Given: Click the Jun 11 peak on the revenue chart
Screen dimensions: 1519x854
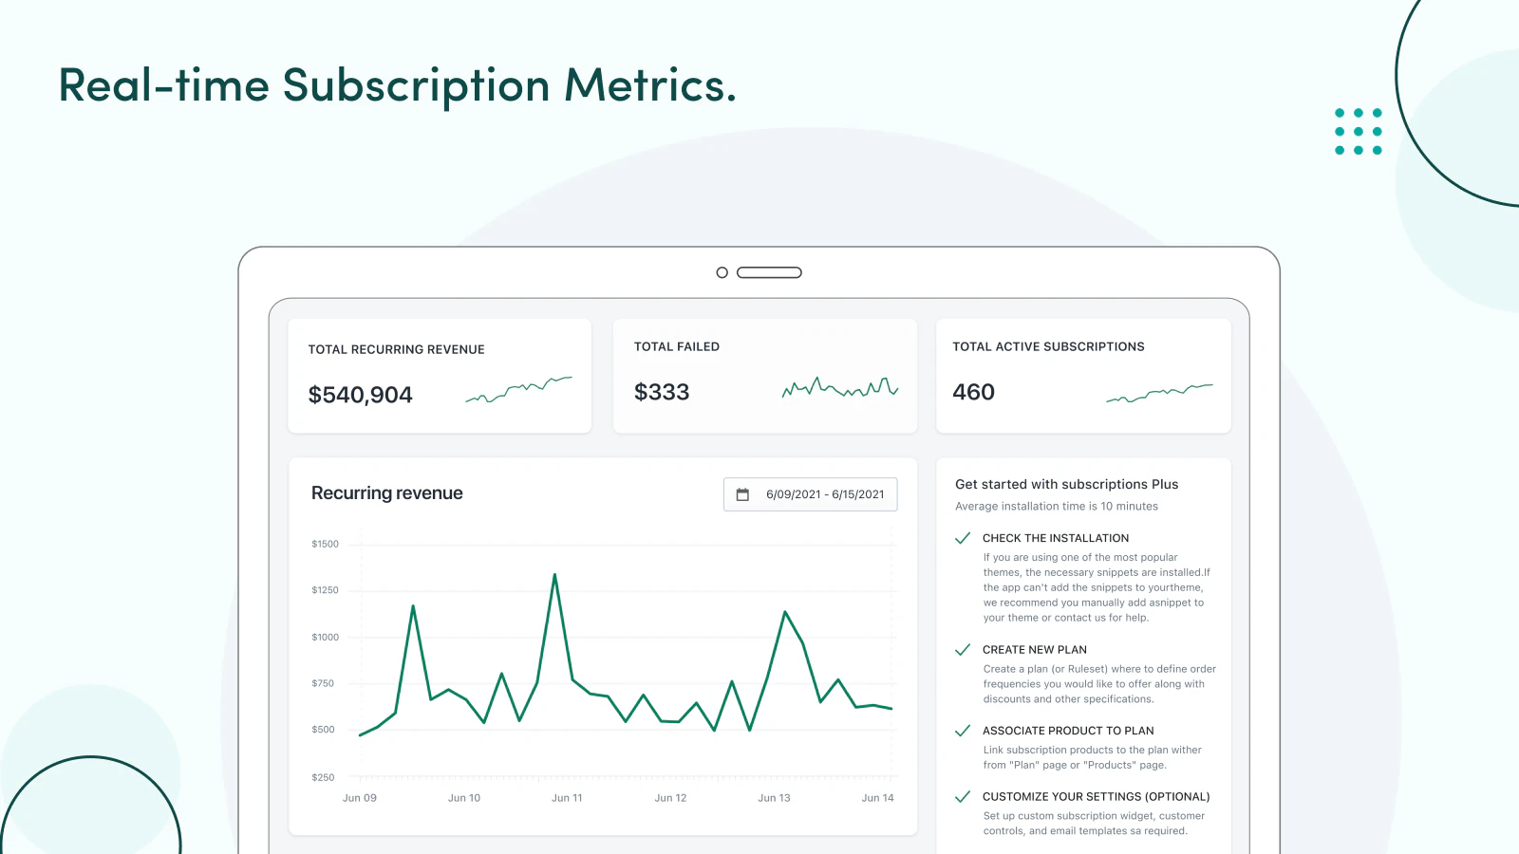Looking at the screenshot, I should (x=554, y=575).
